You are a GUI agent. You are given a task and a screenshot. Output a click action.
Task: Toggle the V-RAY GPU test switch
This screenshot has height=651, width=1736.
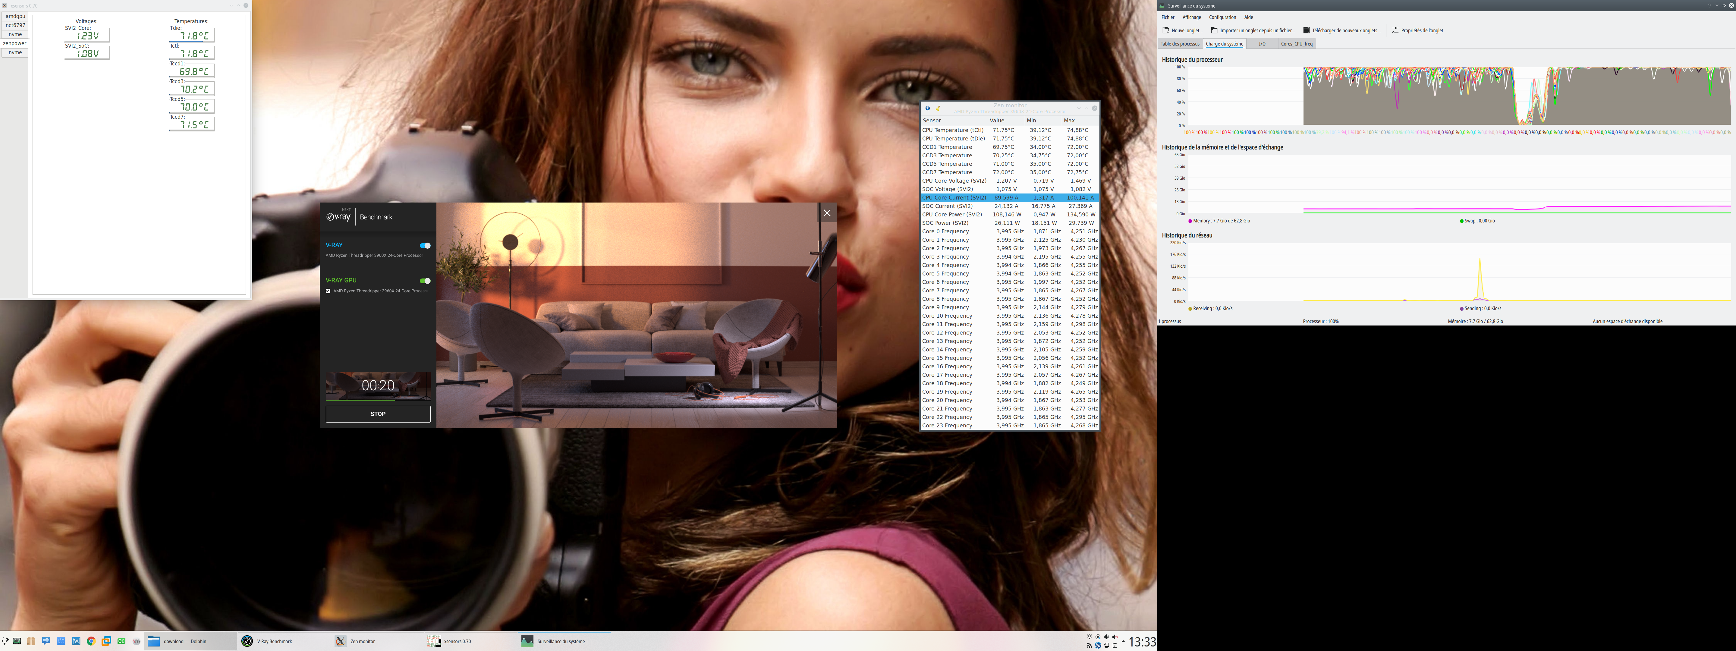(425, 281)
